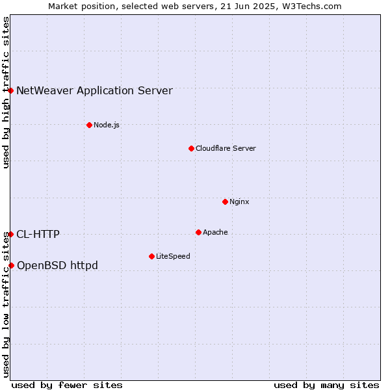
Task: Click the 'CL-HTTP' label text
Action: (x=38, y=234)
